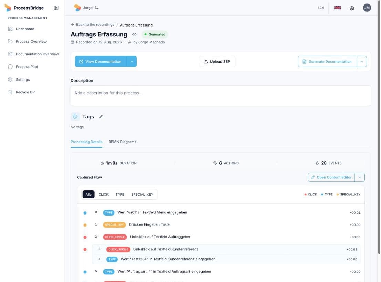Screen dimensions: 381x282
Task: Filter flow by CLICK
Action: [x=103, y=194]
